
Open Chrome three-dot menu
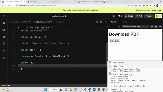161,6
